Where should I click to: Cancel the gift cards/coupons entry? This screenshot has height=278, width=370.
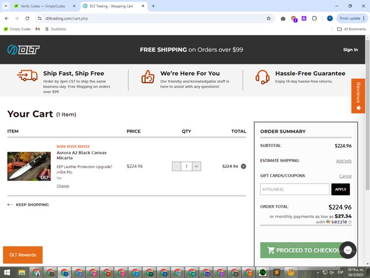pos(345,176)
